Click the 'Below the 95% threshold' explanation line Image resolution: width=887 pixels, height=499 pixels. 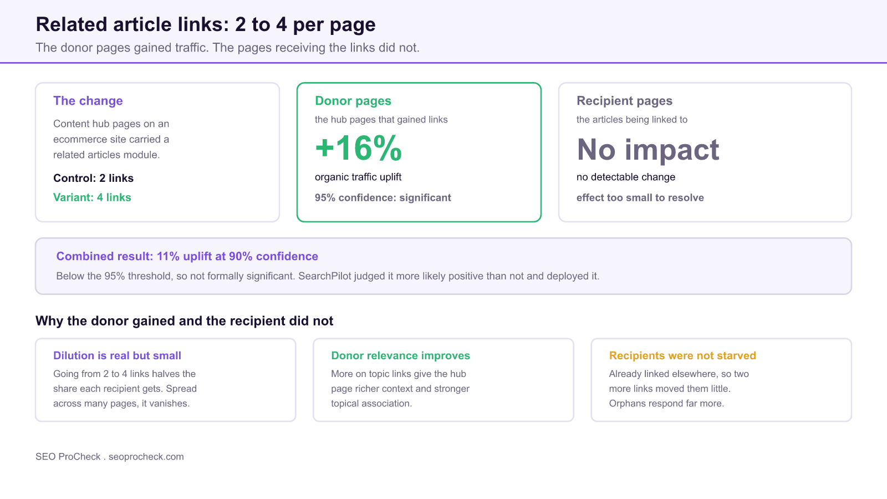[328, 276]
